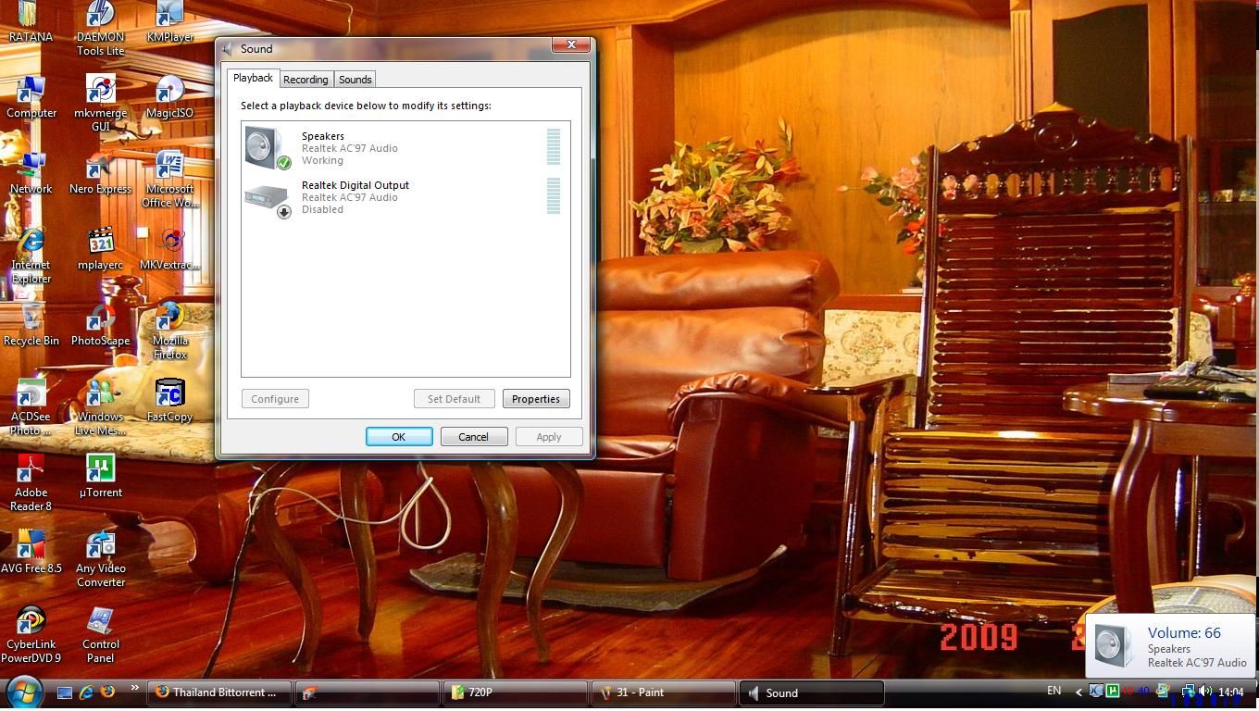
Task: Open CyberLink PowerDVD 9 desktop shortcut
Action: tap(31, 635)
